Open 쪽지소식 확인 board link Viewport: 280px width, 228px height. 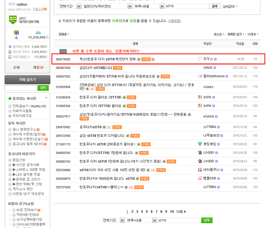coord(22,189)
